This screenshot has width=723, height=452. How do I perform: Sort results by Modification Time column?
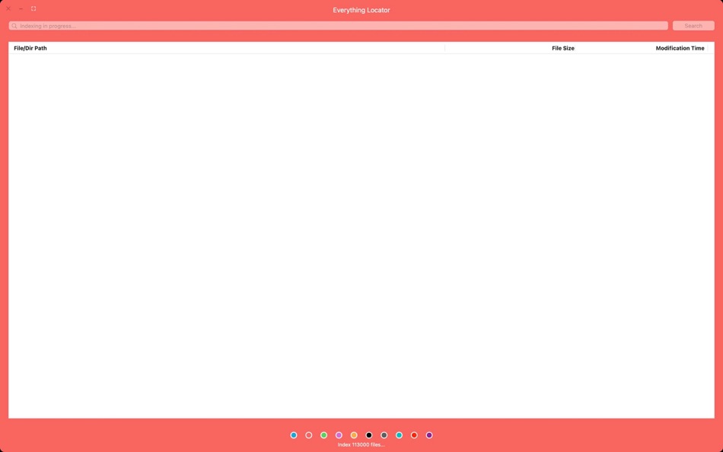point(680,48)
